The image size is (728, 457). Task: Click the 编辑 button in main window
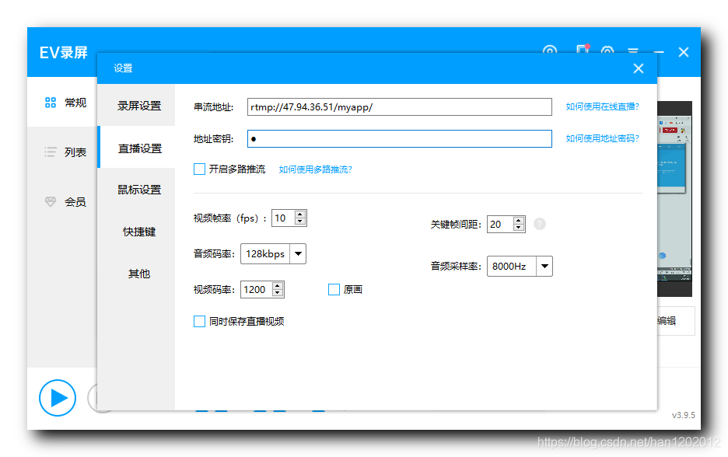pyautogui.click(x=676, y=320)
